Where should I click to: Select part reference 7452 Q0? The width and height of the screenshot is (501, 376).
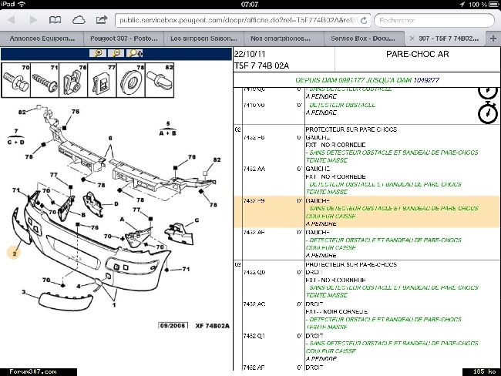click(254, 272)
